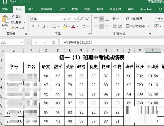This screenshot has height=126, width=164.
Task: Switch to the 帮助 ribbon tab
Action: coord(131,9)
